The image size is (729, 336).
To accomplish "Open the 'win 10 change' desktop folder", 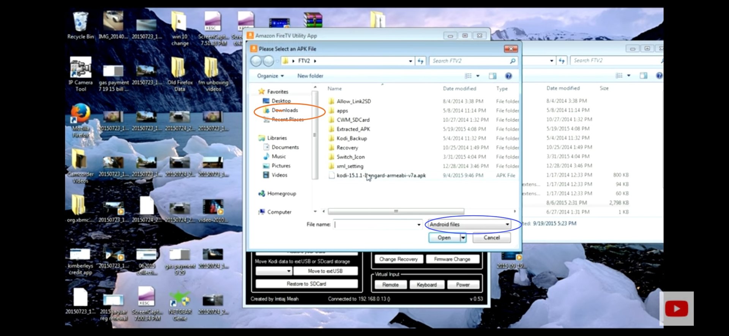I will pos(180,28).
